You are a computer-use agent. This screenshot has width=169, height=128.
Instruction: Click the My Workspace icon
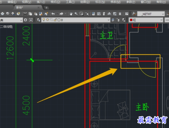click(31, 20)
